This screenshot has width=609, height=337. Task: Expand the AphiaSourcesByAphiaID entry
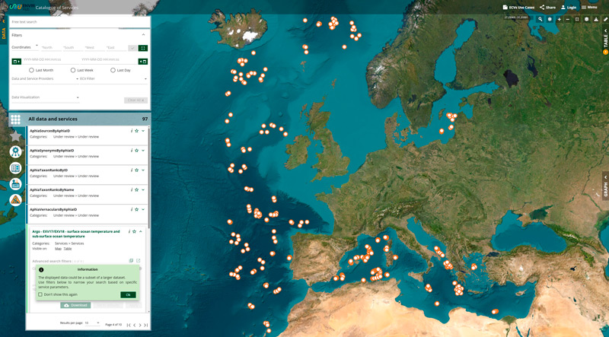[143, 131]
